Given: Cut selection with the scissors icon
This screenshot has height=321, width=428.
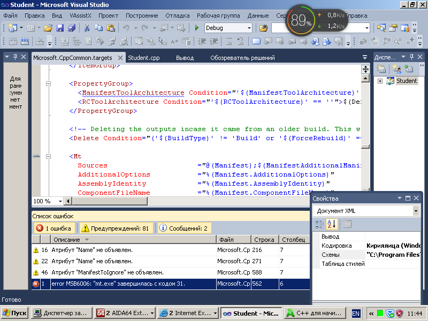Looking at the screenshot, I should click(87, 28).
